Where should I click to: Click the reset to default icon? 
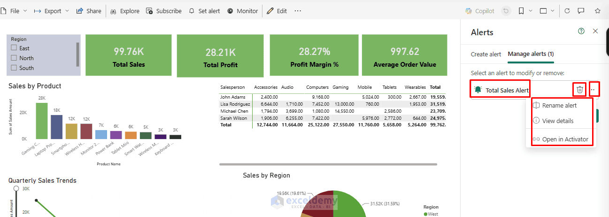click(506, 11)
